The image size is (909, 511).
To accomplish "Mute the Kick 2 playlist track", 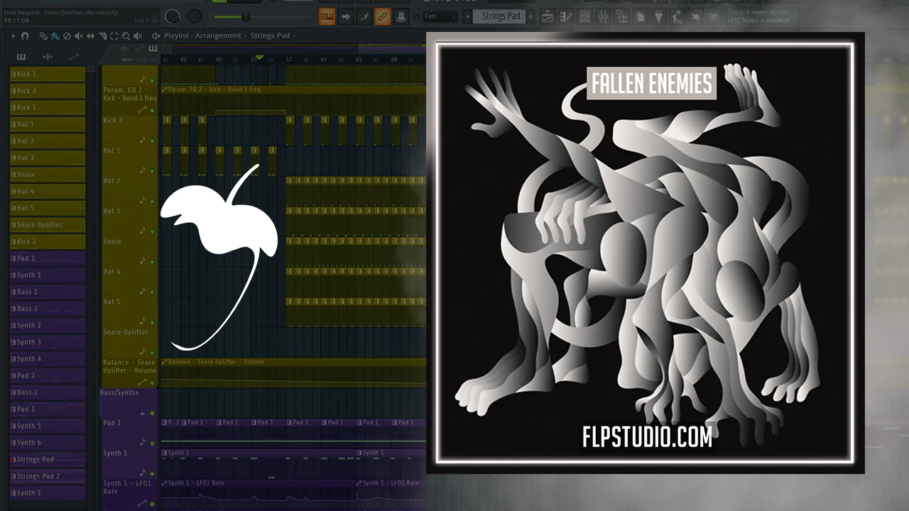I will [152, 141].
